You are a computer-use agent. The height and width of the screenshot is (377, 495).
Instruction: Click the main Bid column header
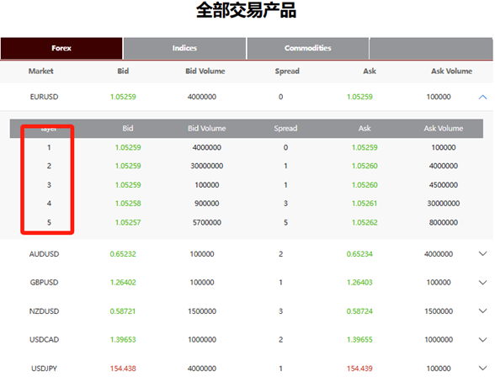[x=123, y=72]
